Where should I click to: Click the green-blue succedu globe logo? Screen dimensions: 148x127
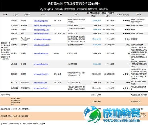[x=92, y=114]
